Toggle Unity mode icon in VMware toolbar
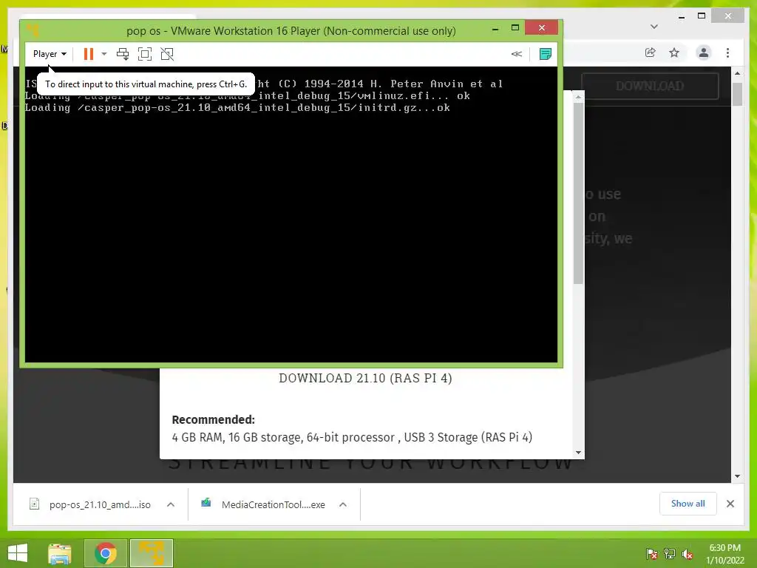Viewport: 757px width, 568px height. click(x=167, y=54)
